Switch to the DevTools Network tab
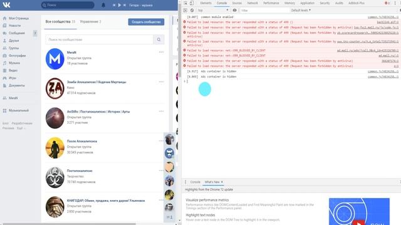This screenshot has width=401, height=225. [253, 3]
